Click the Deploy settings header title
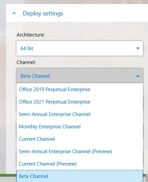Viewport: 148px width, 182px height. [43, 13]
